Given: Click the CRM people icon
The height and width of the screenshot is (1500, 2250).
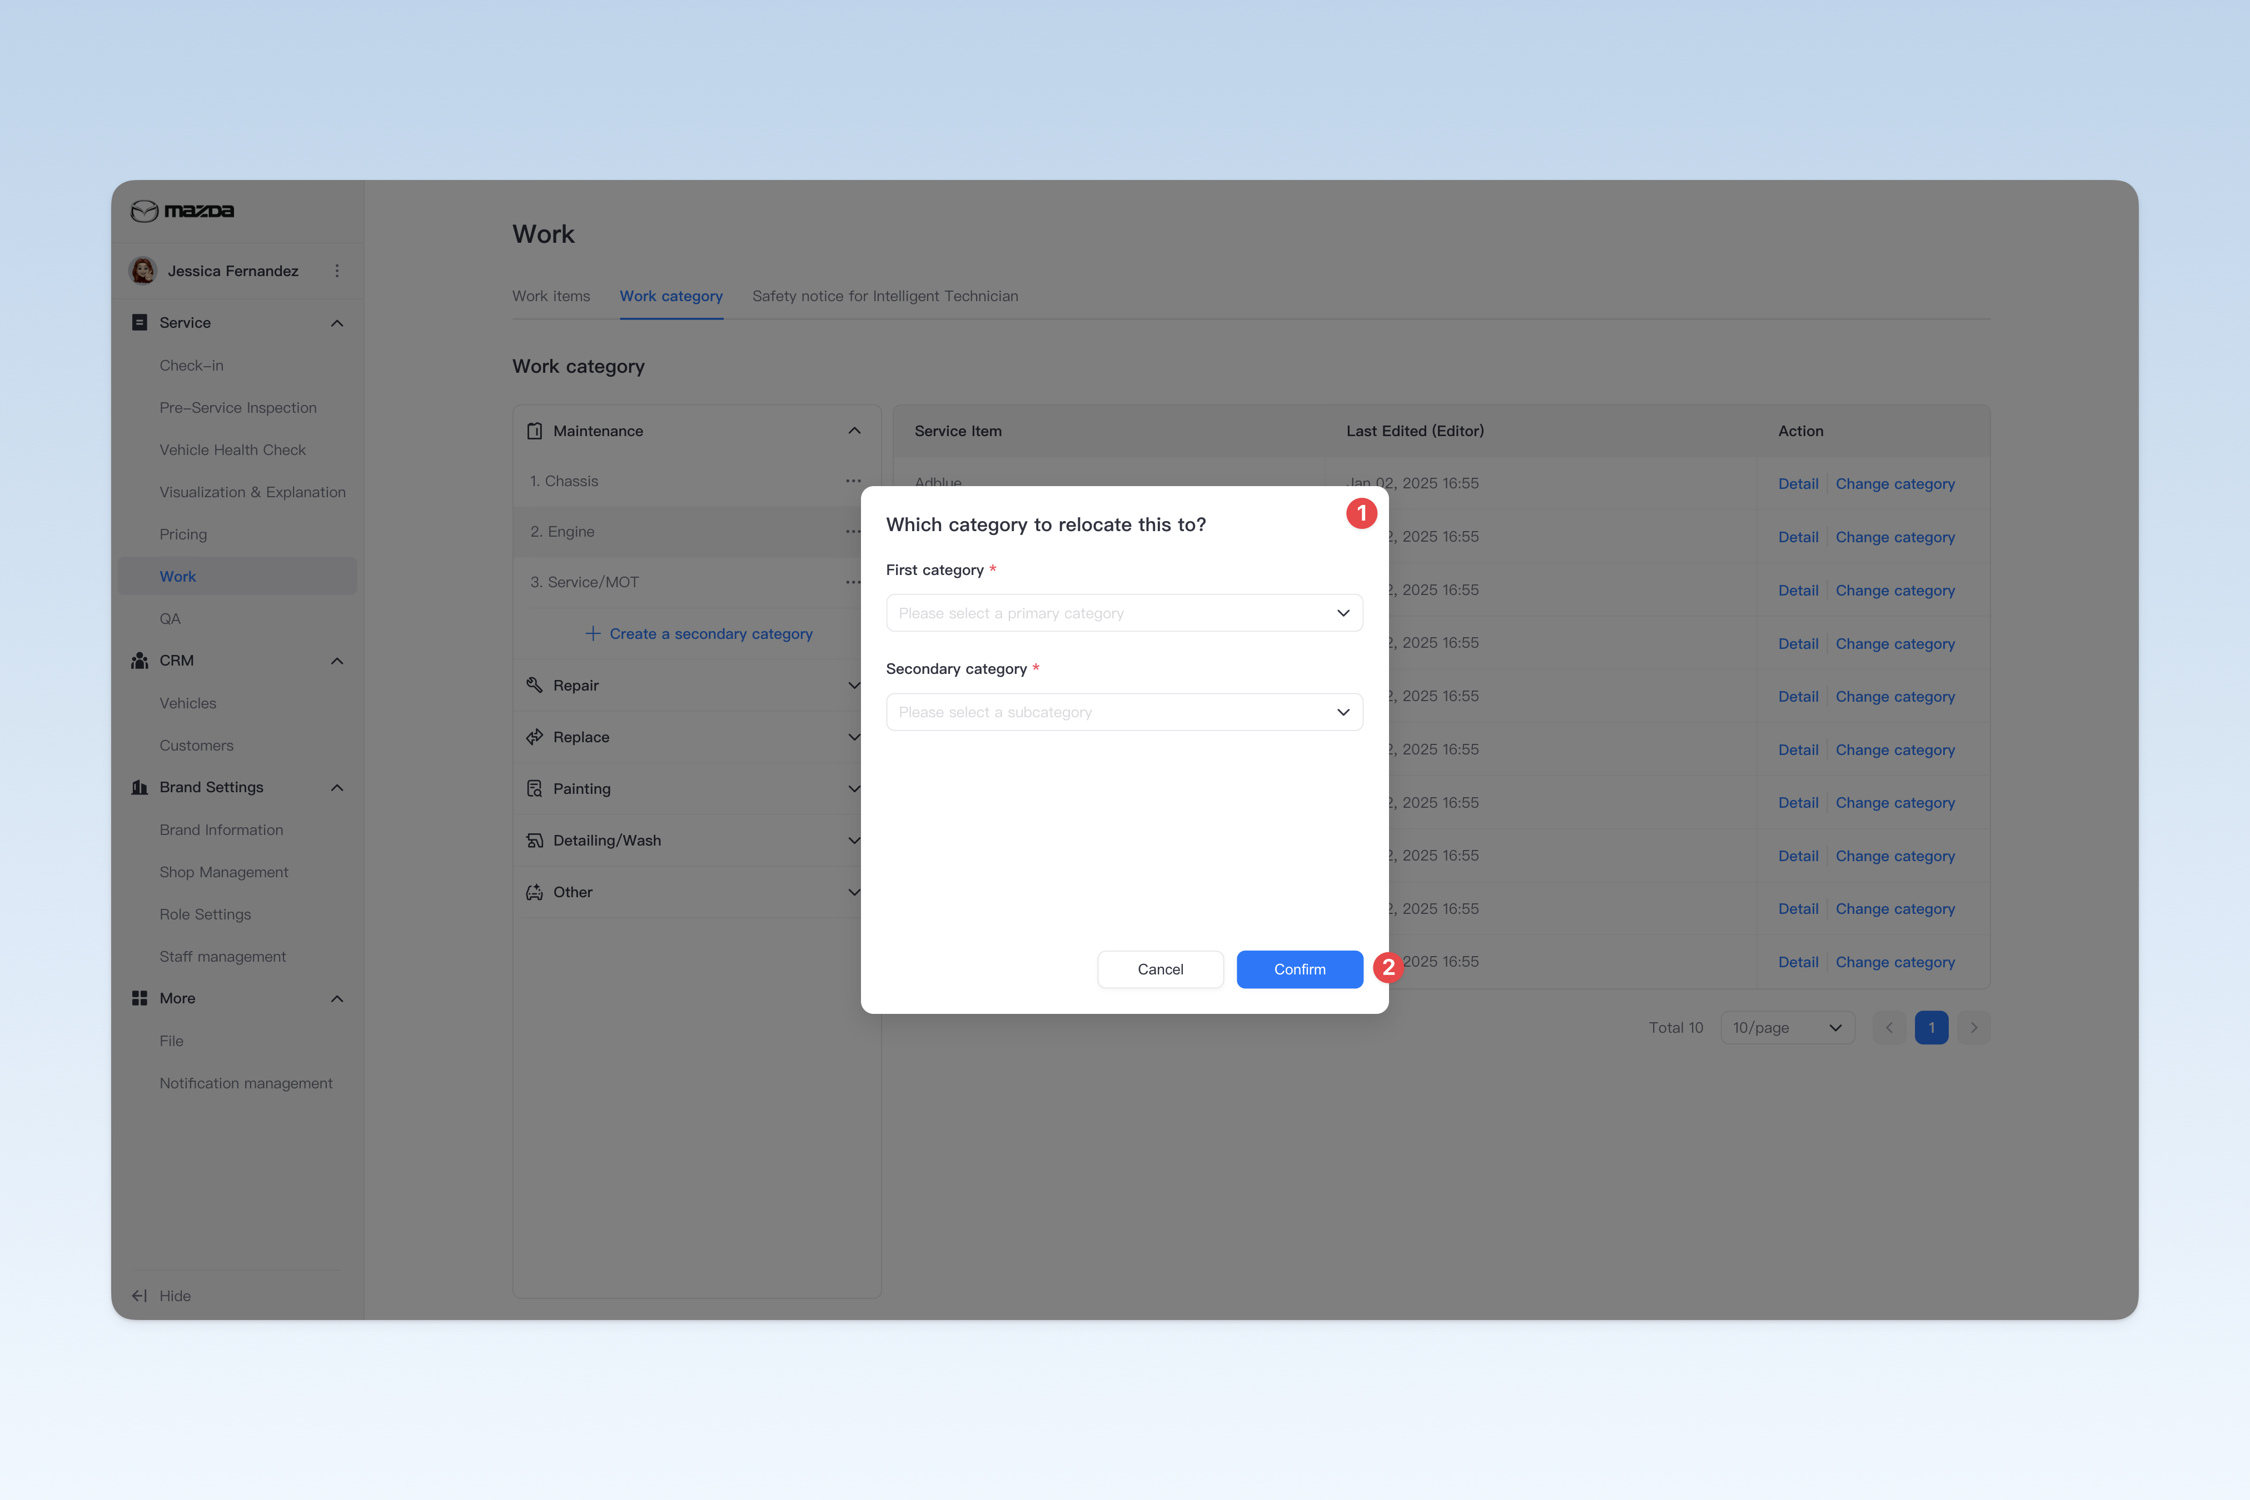Looking at the screenshot, I should pos(140,661).
